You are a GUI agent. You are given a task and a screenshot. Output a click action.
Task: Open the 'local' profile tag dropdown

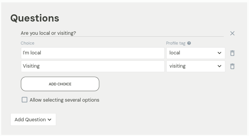[x=195, y=53]
